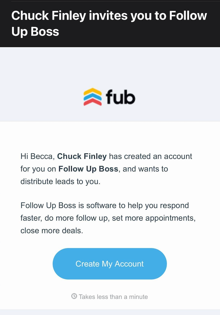Click the bold Follow Up Boss text in body
Image resolution: width=220 pixels, height=315 pixels.
(x=88, y=169)
